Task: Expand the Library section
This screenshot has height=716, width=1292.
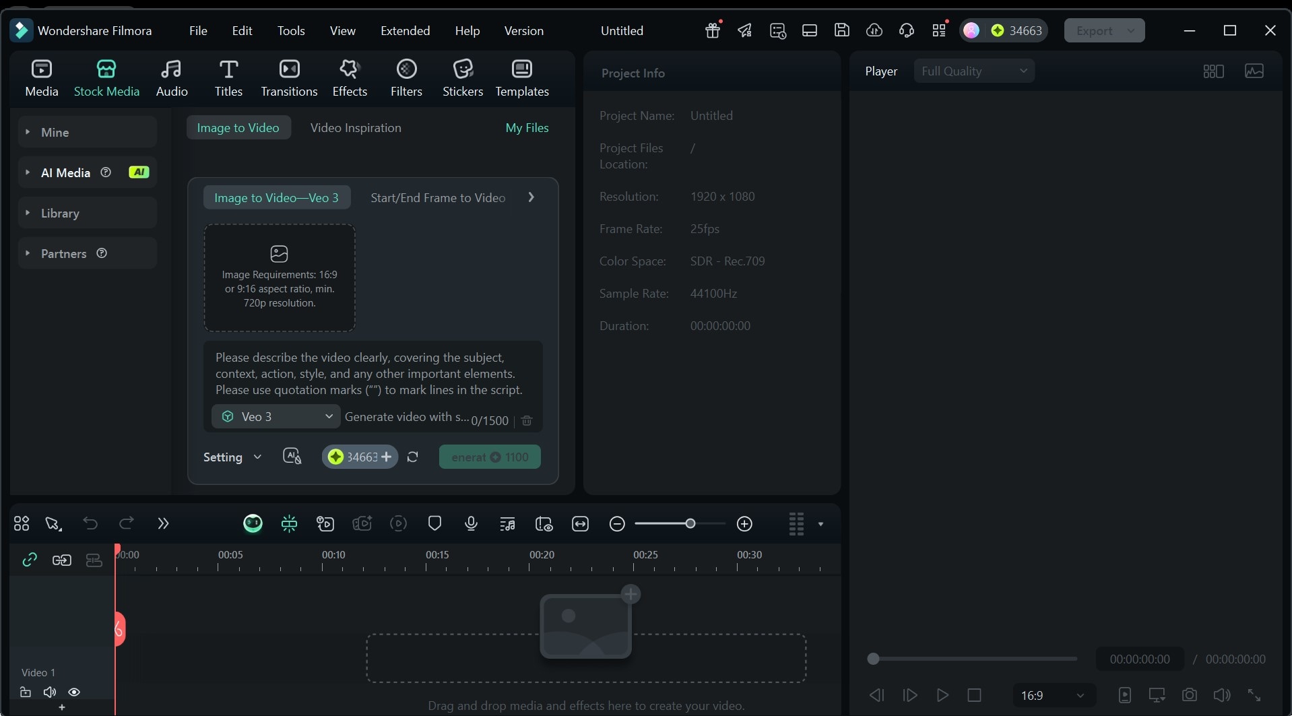Action: coord(88,213)
